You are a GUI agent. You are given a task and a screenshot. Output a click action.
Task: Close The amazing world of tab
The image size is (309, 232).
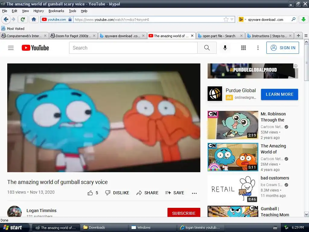click(192, 36)
